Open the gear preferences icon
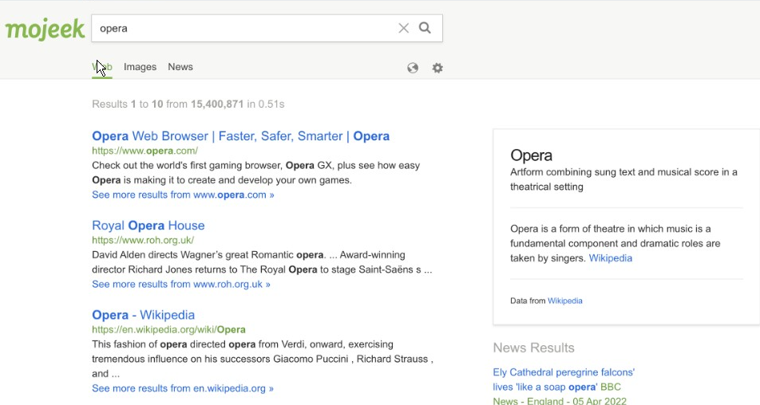Screen dimensions: 760x405 [x=437, y=68]
